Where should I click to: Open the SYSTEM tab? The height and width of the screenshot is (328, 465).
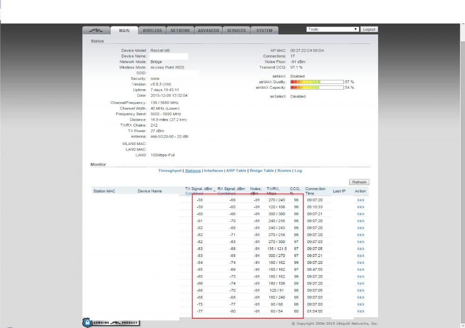265,30
